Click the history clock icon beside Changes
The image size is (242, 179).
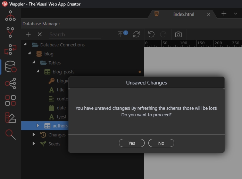[x=43, y=135]
